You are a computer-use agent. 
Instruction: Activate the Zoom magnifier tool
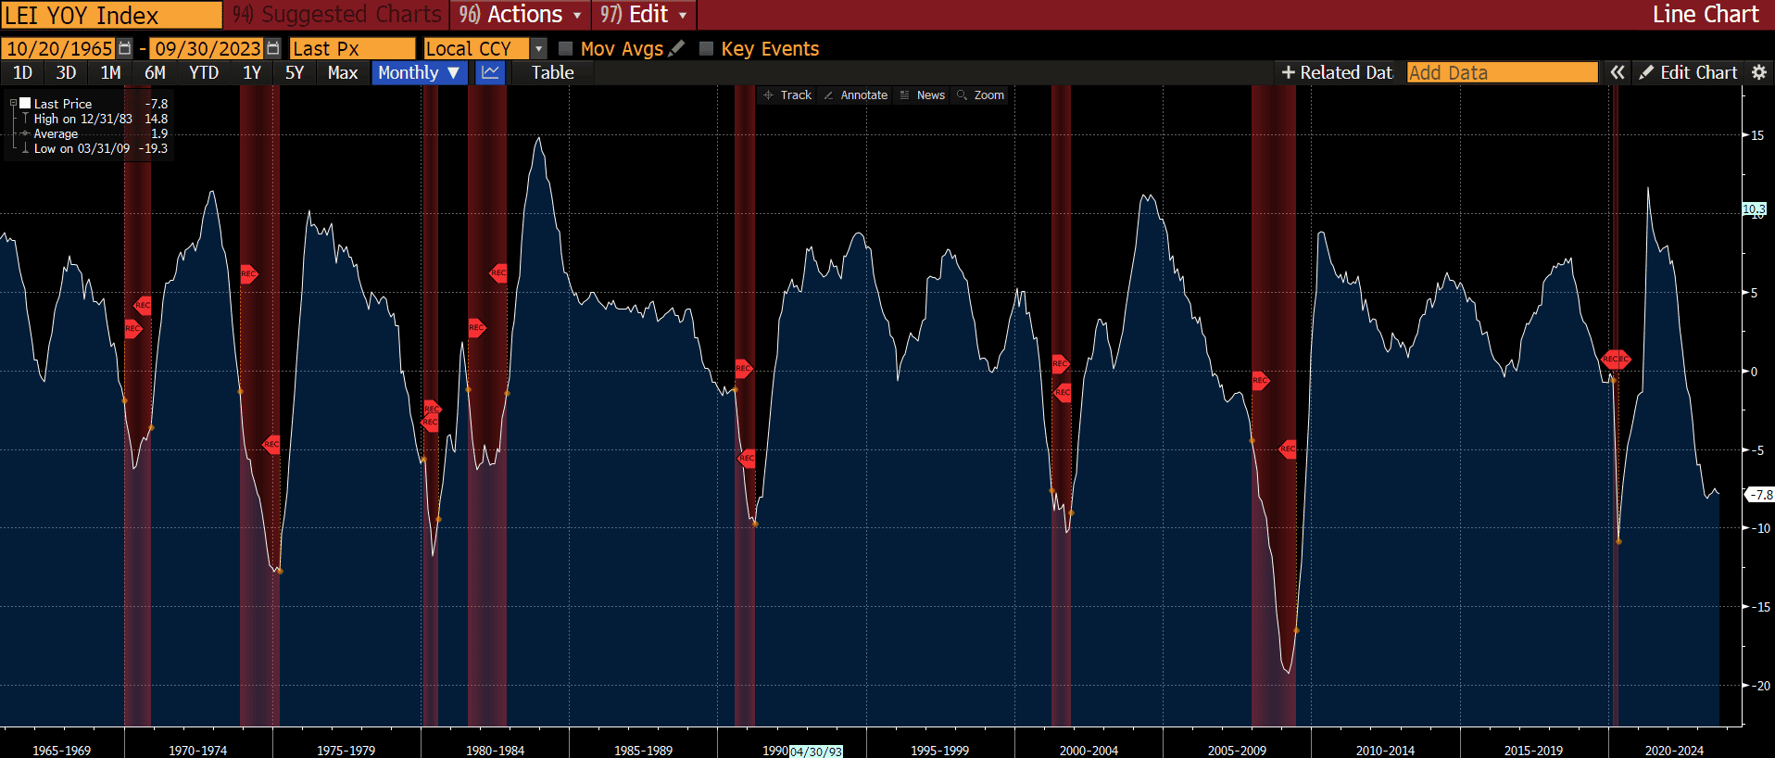coord(980,95)
